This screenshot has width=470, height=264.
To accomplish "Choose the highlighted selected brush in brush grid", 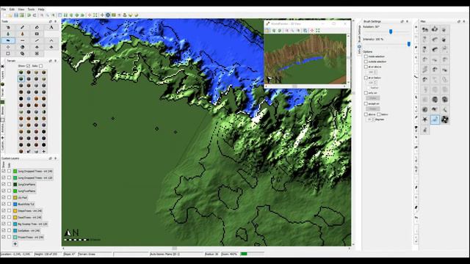I will (435, 120).
